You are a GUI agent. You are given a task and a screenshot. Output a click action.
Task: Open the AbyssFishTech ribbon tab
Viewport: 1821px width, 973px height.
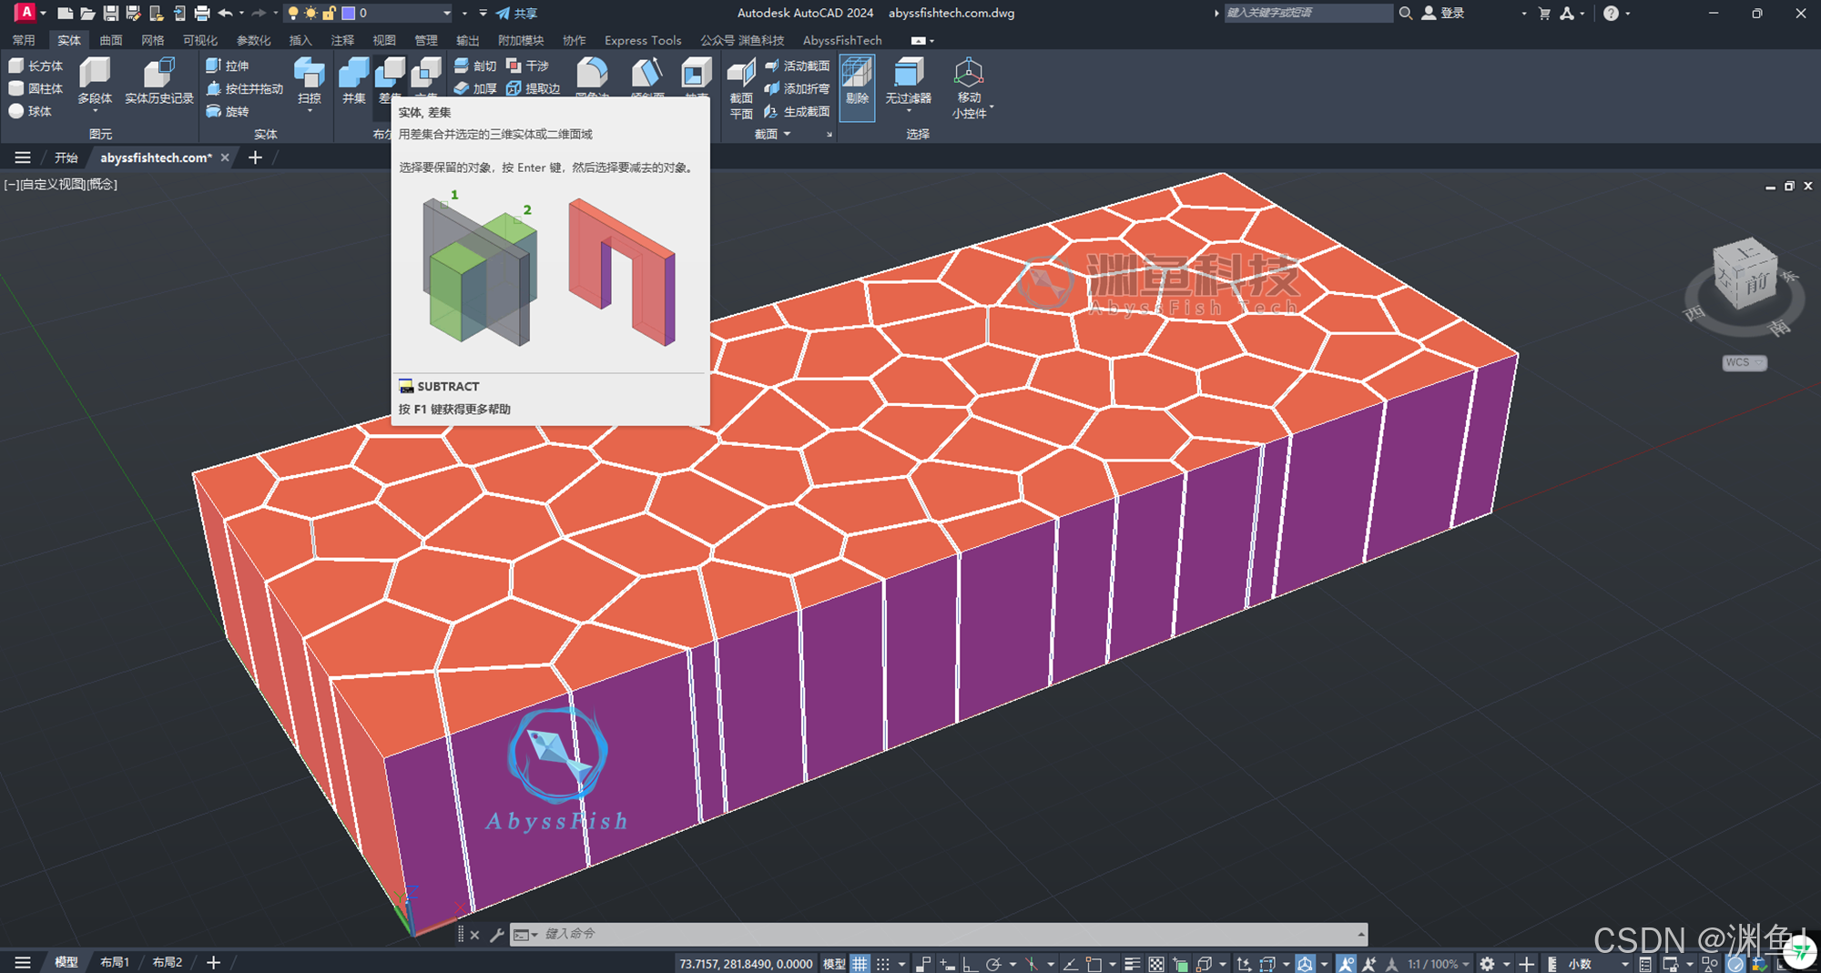842,40
